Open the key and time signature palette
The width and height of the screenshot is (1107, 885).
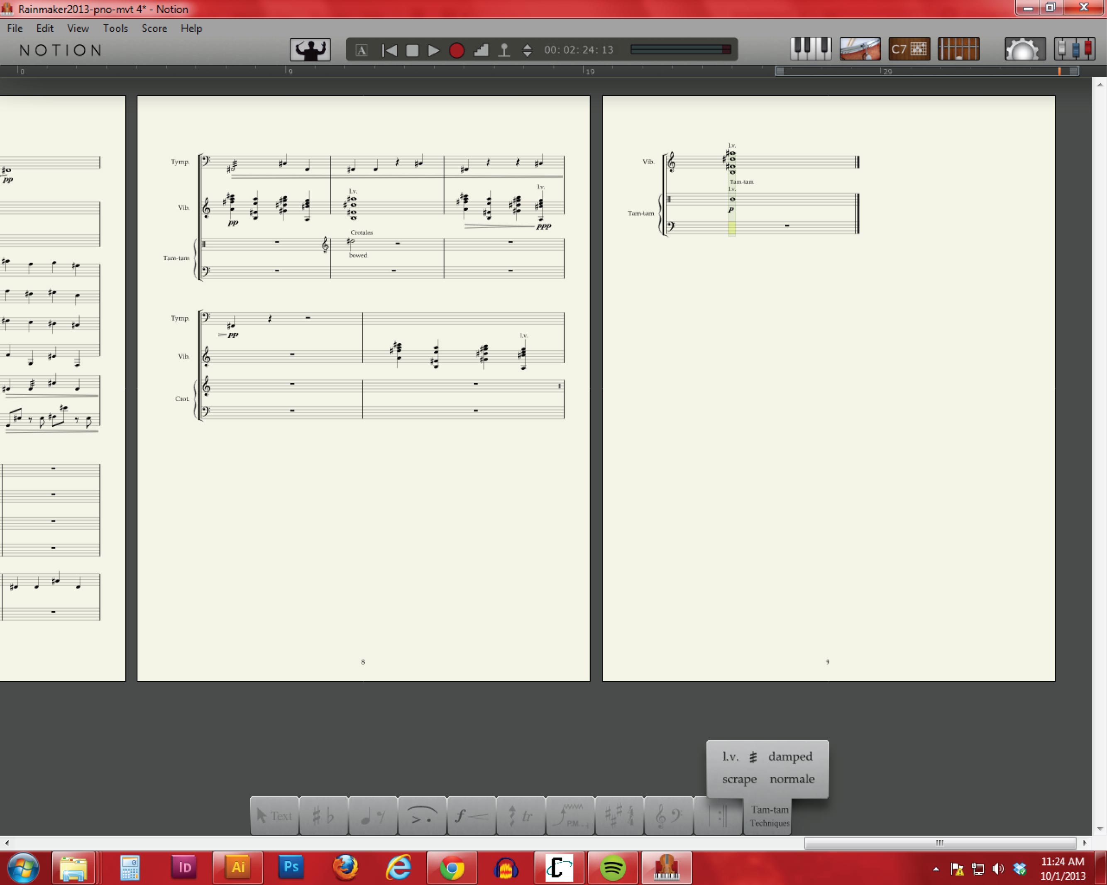[619, 816]
